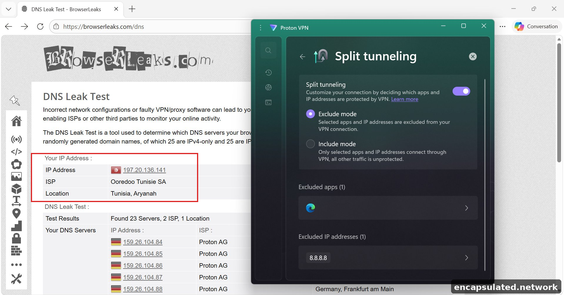Open the Learn more link
Image resolution: width=564 pixels, height=295 pixels.
(x=404, y=99)
